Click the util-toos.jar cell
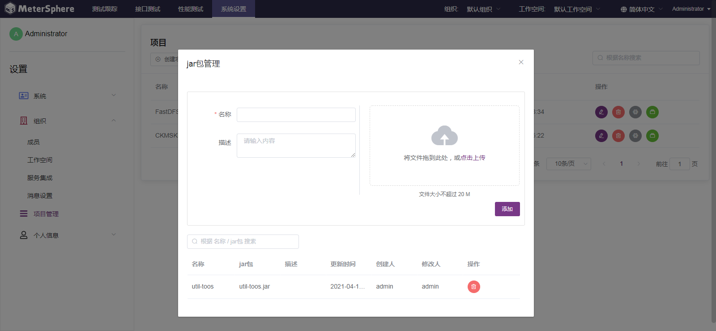716x331 pixels. point(255,287)
